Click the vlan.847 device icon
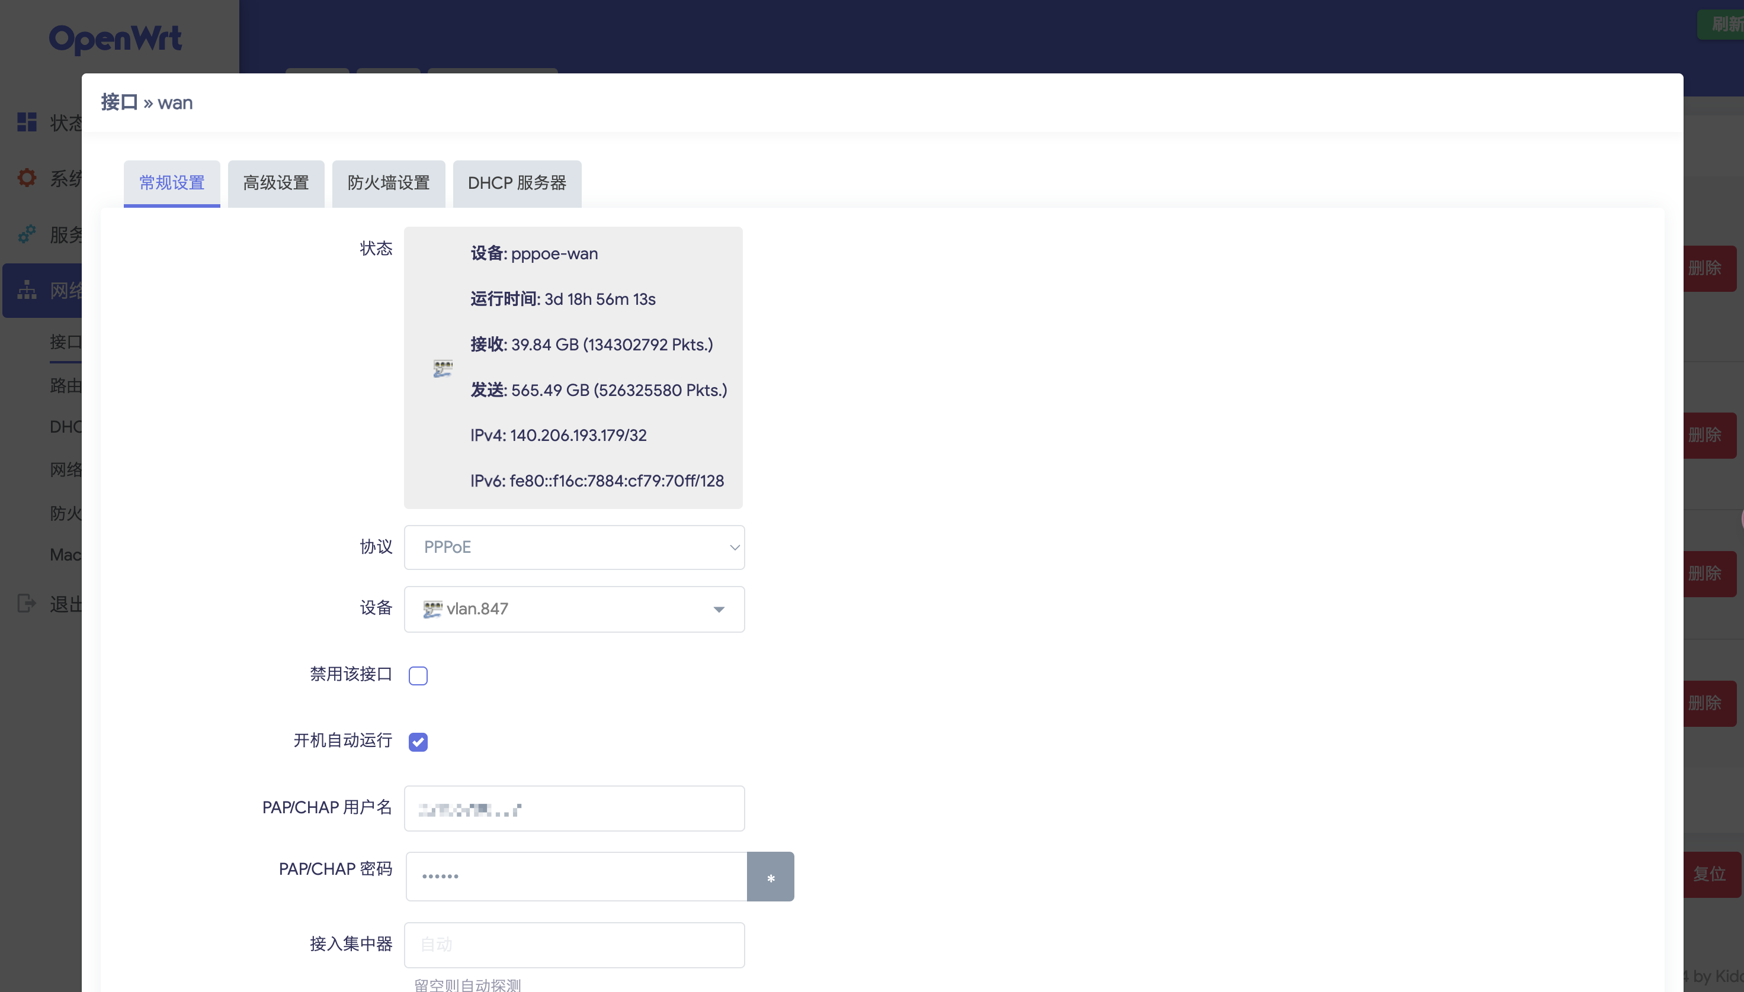 [x=432, y=609]
